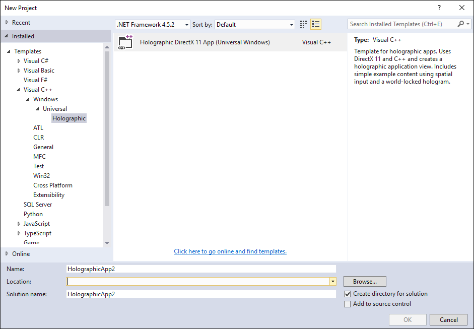The width and height of the screenshot is (474, 329).
Task: Select the CLR category
Action: (38, 137)
